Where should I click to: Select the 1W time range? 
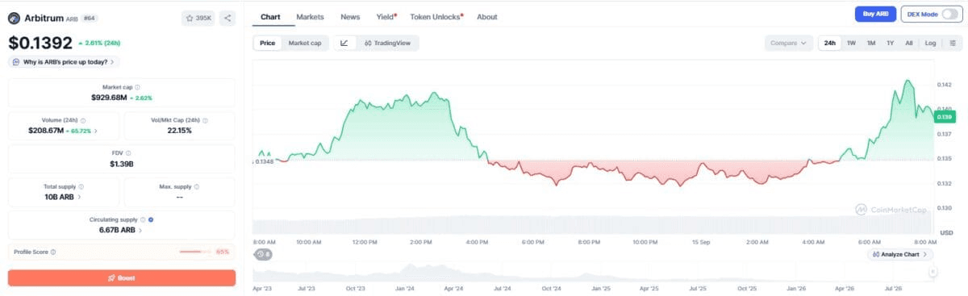[x=851, y=43]
